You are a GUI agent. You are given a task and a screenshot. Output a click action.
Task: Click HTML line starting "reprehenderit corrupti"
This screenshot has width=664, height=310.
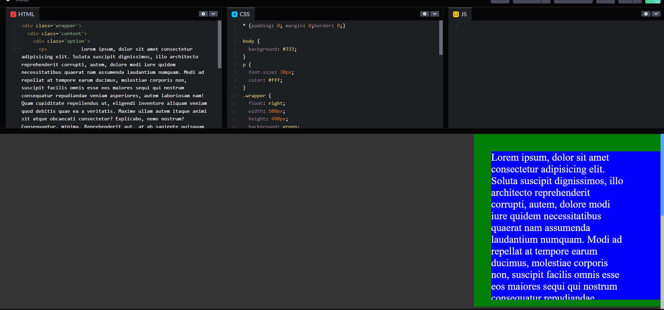[99, 64]
